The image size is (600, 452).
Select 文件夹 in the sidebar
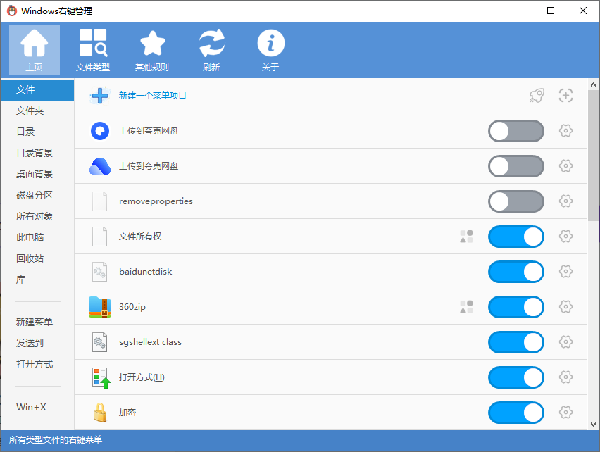click(x=30, y=111)
